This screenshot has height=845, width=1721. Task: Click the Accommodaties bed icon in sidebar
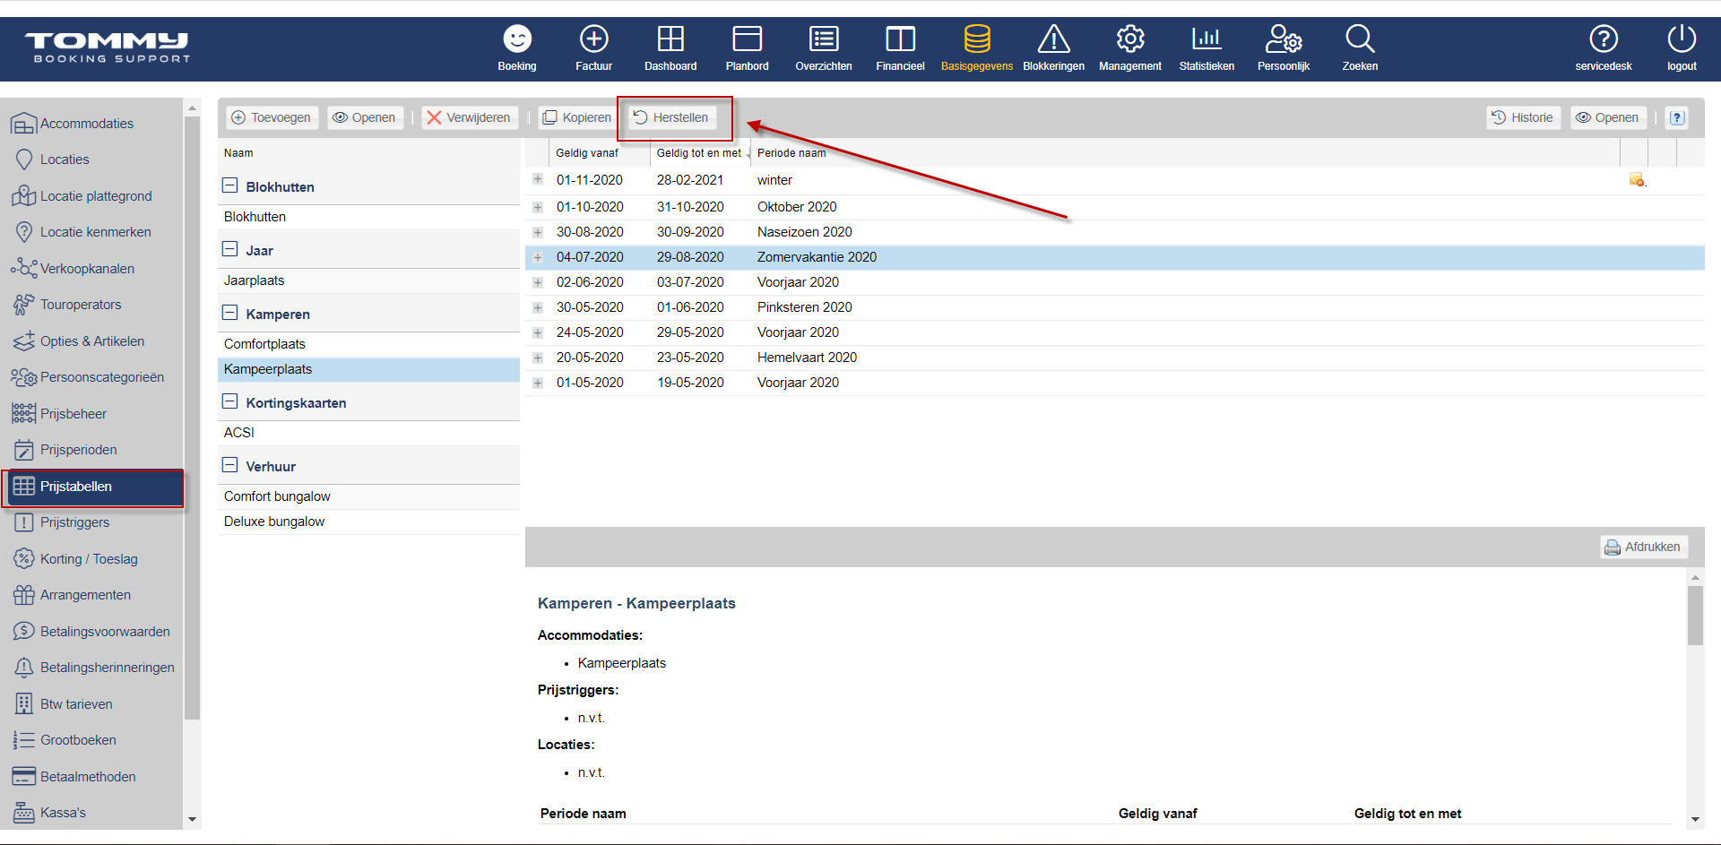click(24, 124)
